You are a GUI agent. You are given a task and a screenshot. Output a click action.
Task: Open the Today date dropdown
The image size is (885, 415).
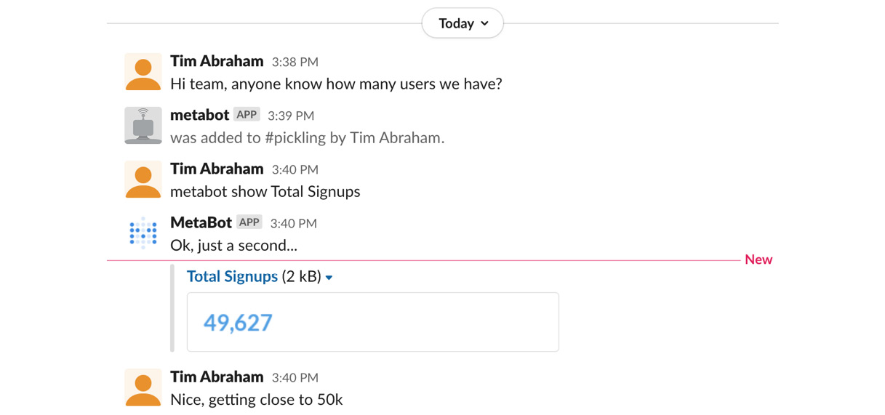462,23
